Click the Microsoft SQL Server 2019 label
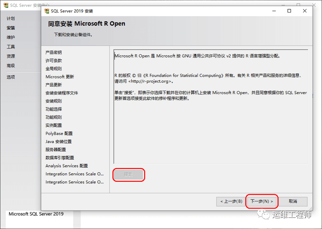Viewport: 322px width, 229px height. [x=36, y=214]
